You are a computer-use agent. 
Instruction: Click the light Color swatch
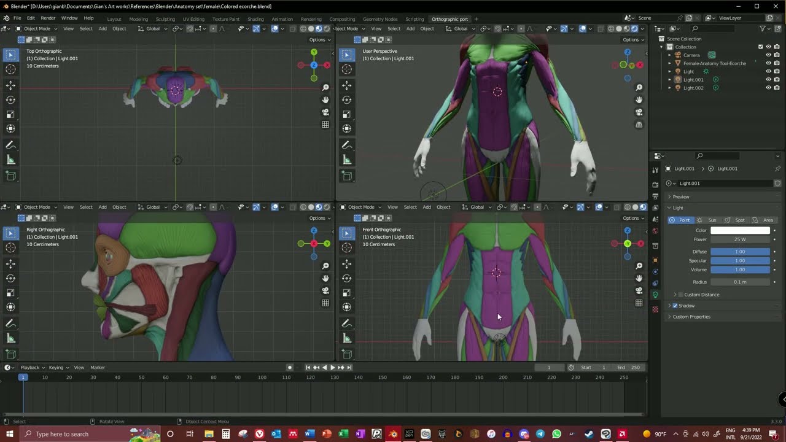pyautogui.click(x=740, y=230)
